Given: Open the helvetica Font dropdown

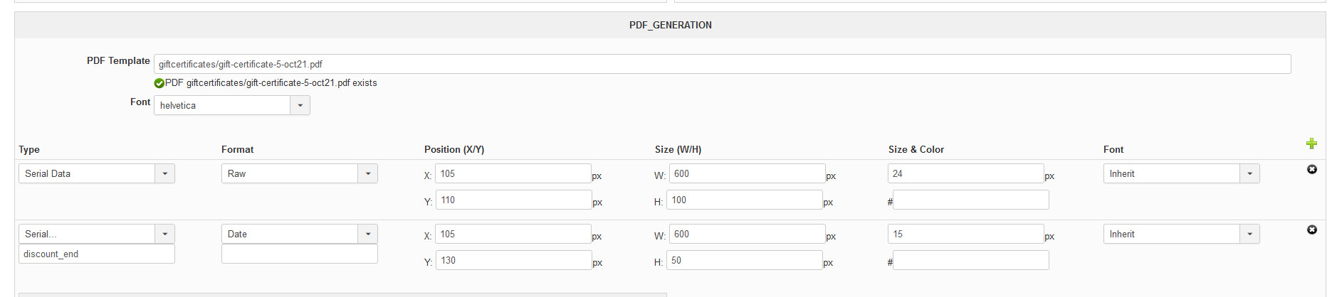Looking at the screenshot, I should (300, 105).
